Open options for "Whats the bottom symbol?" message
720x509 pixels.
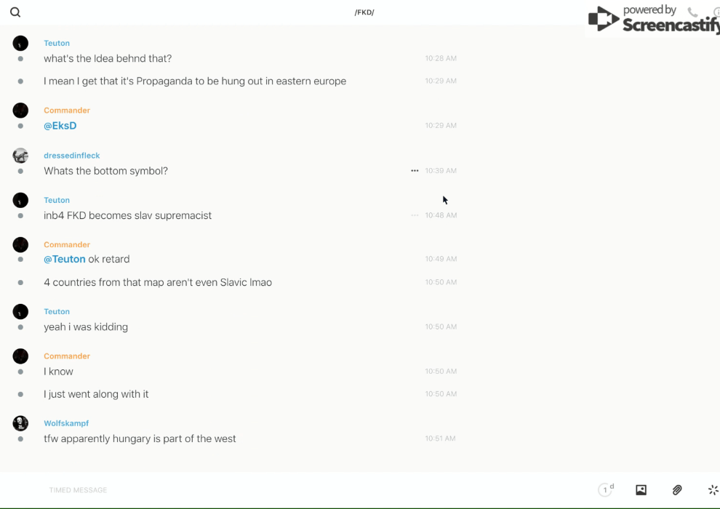415,171
